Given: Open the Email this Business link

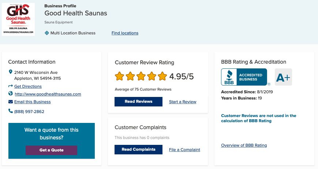Looking at the screenshot, I should point(33,102).
